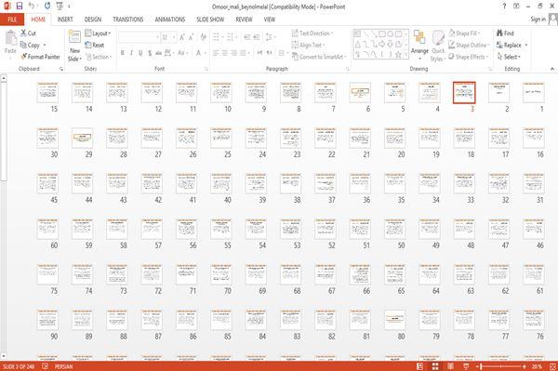Viewport: 558px width, 371px height.
Task: Open PowerPoint Help question mark
Action: pyautogui.click(x=504, y=7)
